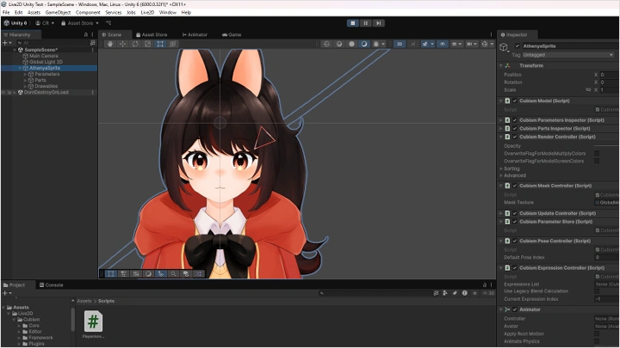
Task: Disable Cubism Parameters Inspector script checkbox
Action: (515, 120)
